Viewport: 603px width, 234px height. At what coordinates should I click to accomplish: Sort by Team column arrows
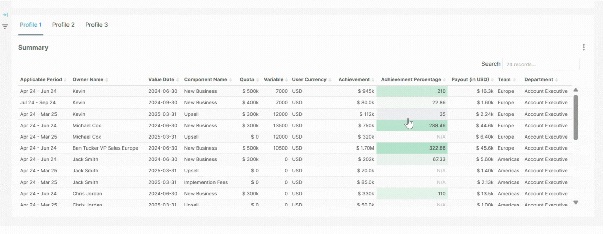tap(514, 80)
